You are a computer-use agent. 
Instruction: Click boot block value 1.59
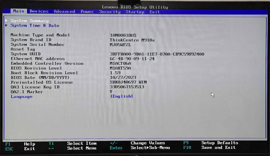pos(115,73)
